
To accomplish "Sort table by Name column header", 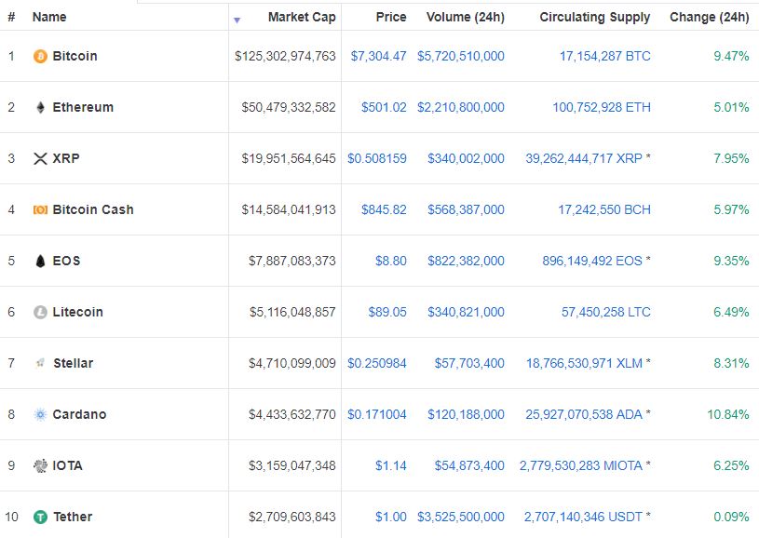I will [x=49, y=17].
